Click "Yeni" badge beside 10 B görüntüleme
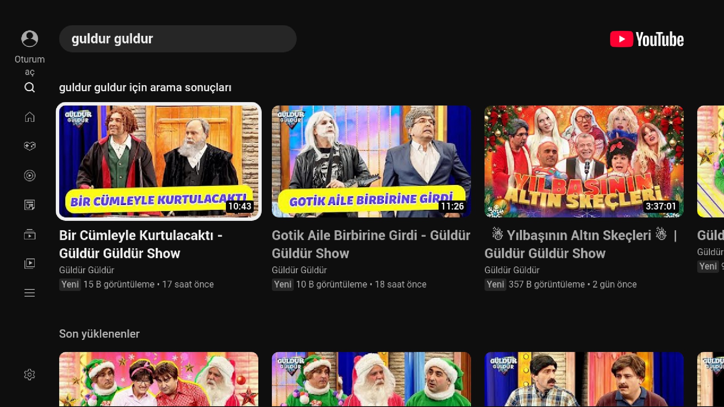 [x=283, y=285]
